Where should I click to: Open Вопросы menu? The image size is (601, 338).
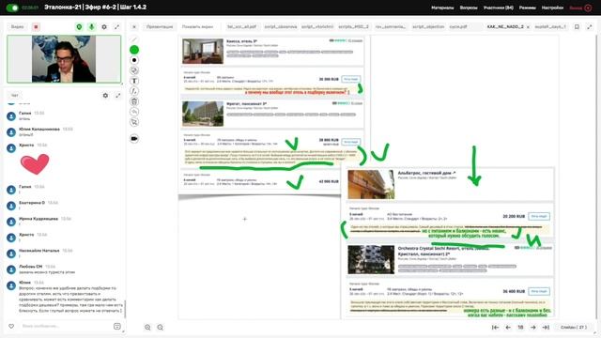pos(469,8)
